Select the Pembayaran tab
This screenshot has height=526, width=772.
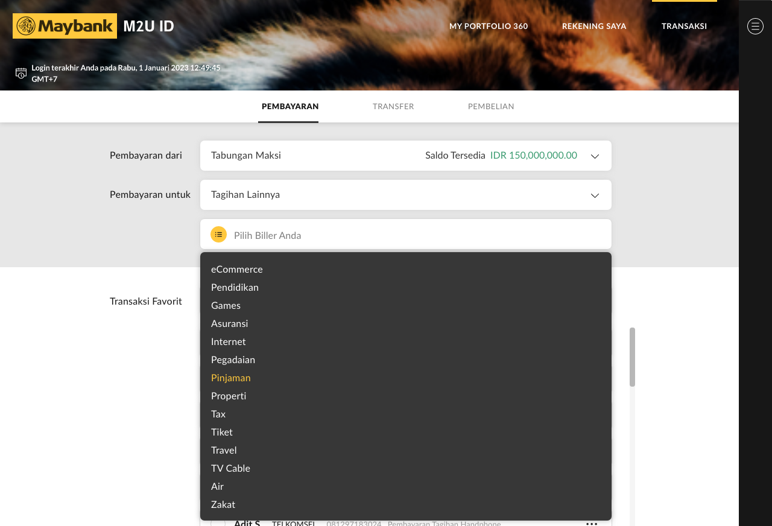tap(290, 107)
